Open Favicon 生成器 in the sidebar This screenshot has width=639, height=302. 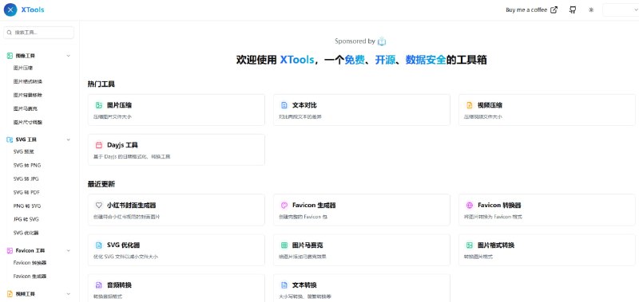click(x=30, y=277)
